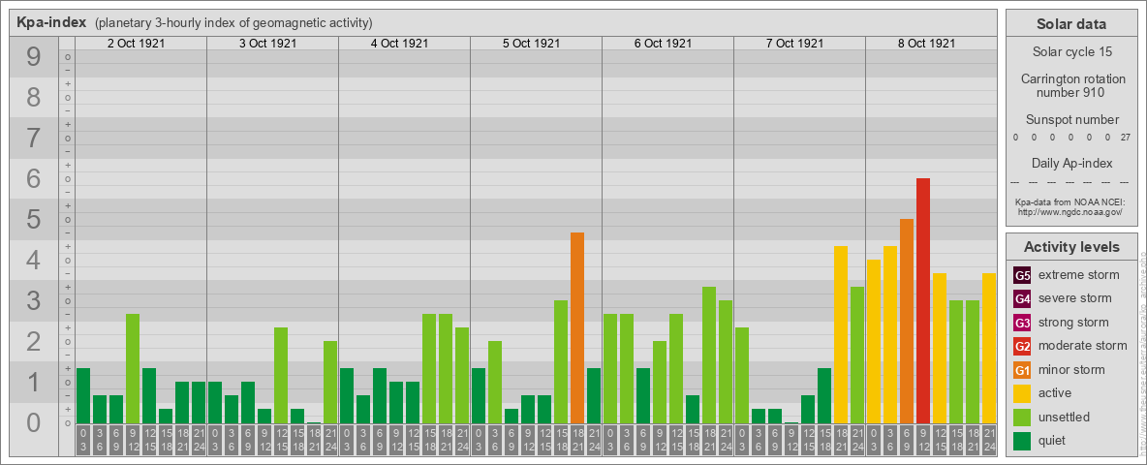Click the yellow bar on 7 Oct 1921
The image size is (1147, 465).
point(841,335)
